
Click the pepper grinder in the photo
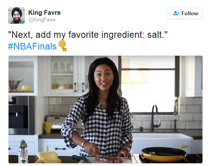(x=23, y=151)
